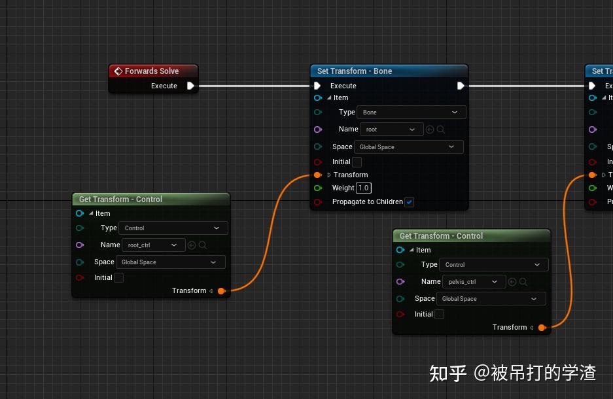Open the root_ctrl Name combo box

[153, 245]
